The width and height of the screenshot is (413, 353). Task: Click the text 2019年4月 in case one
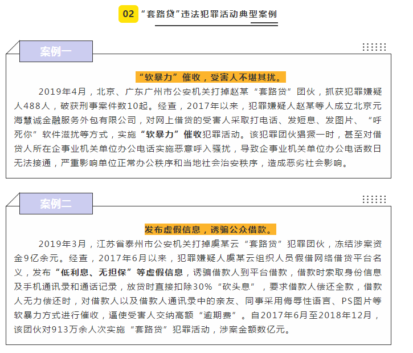tap(62, 92)
